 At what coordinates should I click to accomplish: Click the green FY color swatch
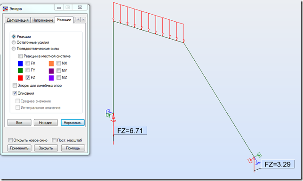(x=20, y=70)
